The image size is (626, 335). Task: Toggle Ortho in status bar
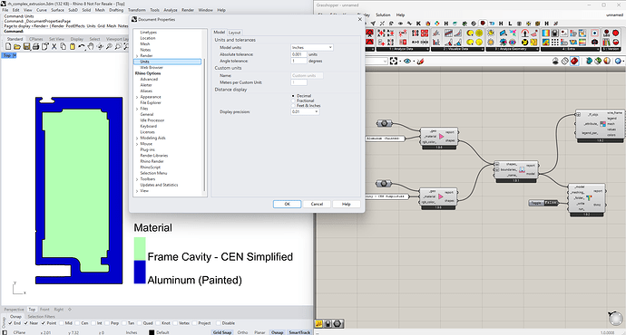242,332
